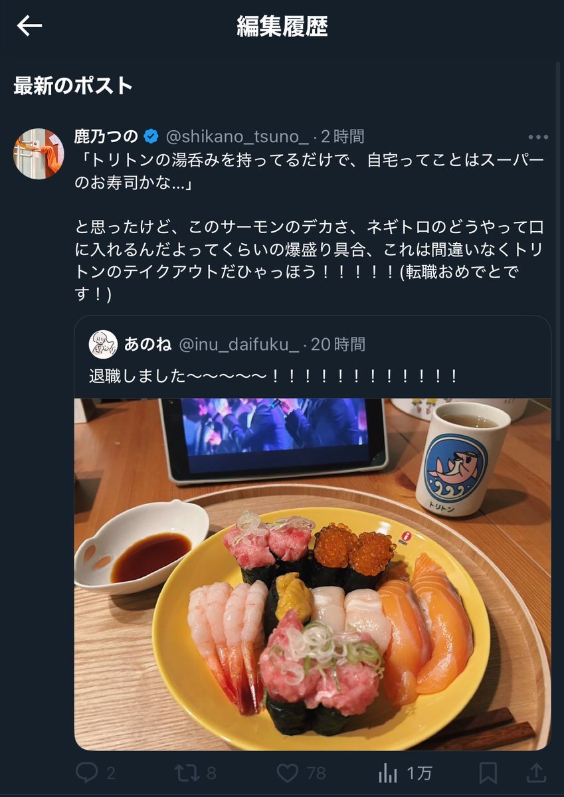
Task: Tap the blue verified badge
Action: pos(151,137)
